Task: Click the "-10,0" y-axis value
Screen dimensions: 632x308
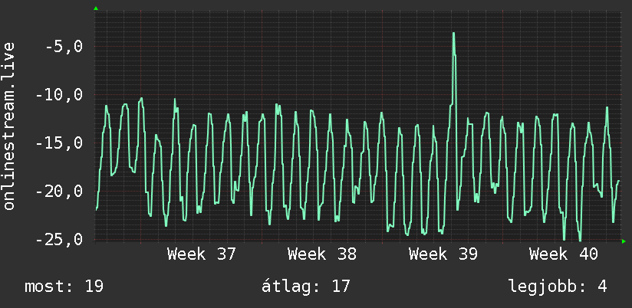Action: (x=59, y=96)
